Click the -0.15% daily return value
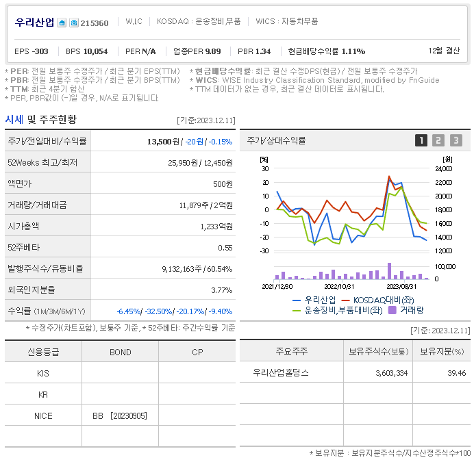474x462 pixels. (x=221, y=142)
